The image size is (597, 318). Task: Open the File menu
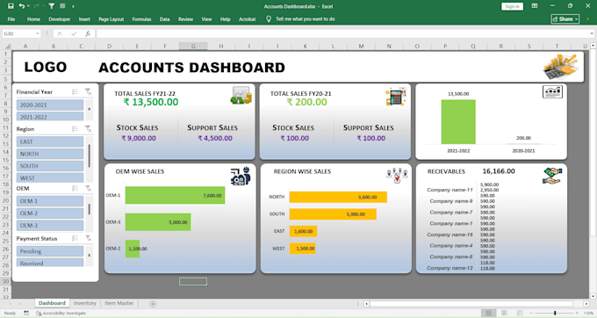coord(11,19)
